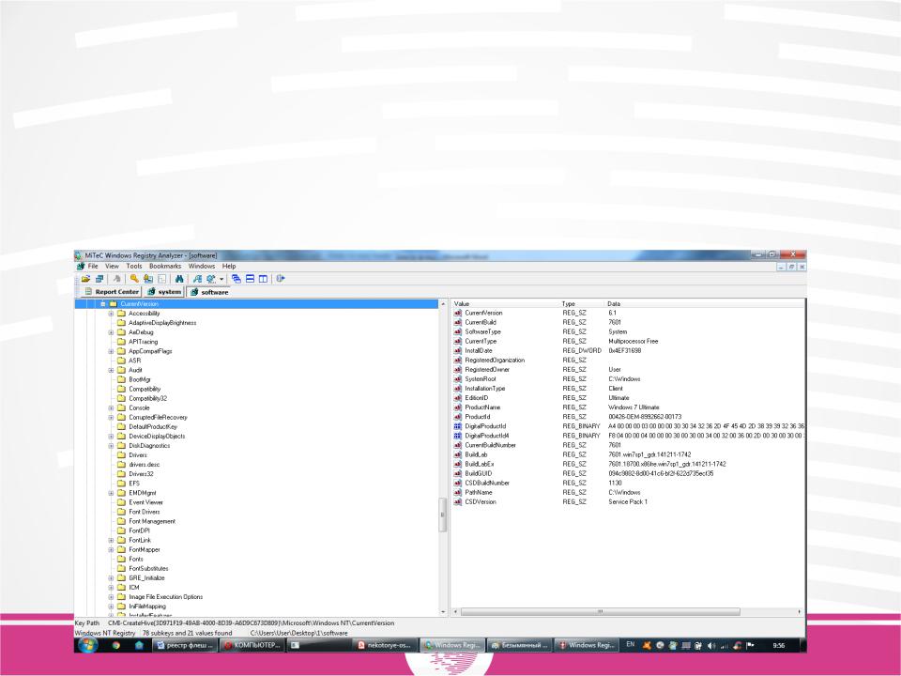Open the Tools menu

[x=134, y=266]
